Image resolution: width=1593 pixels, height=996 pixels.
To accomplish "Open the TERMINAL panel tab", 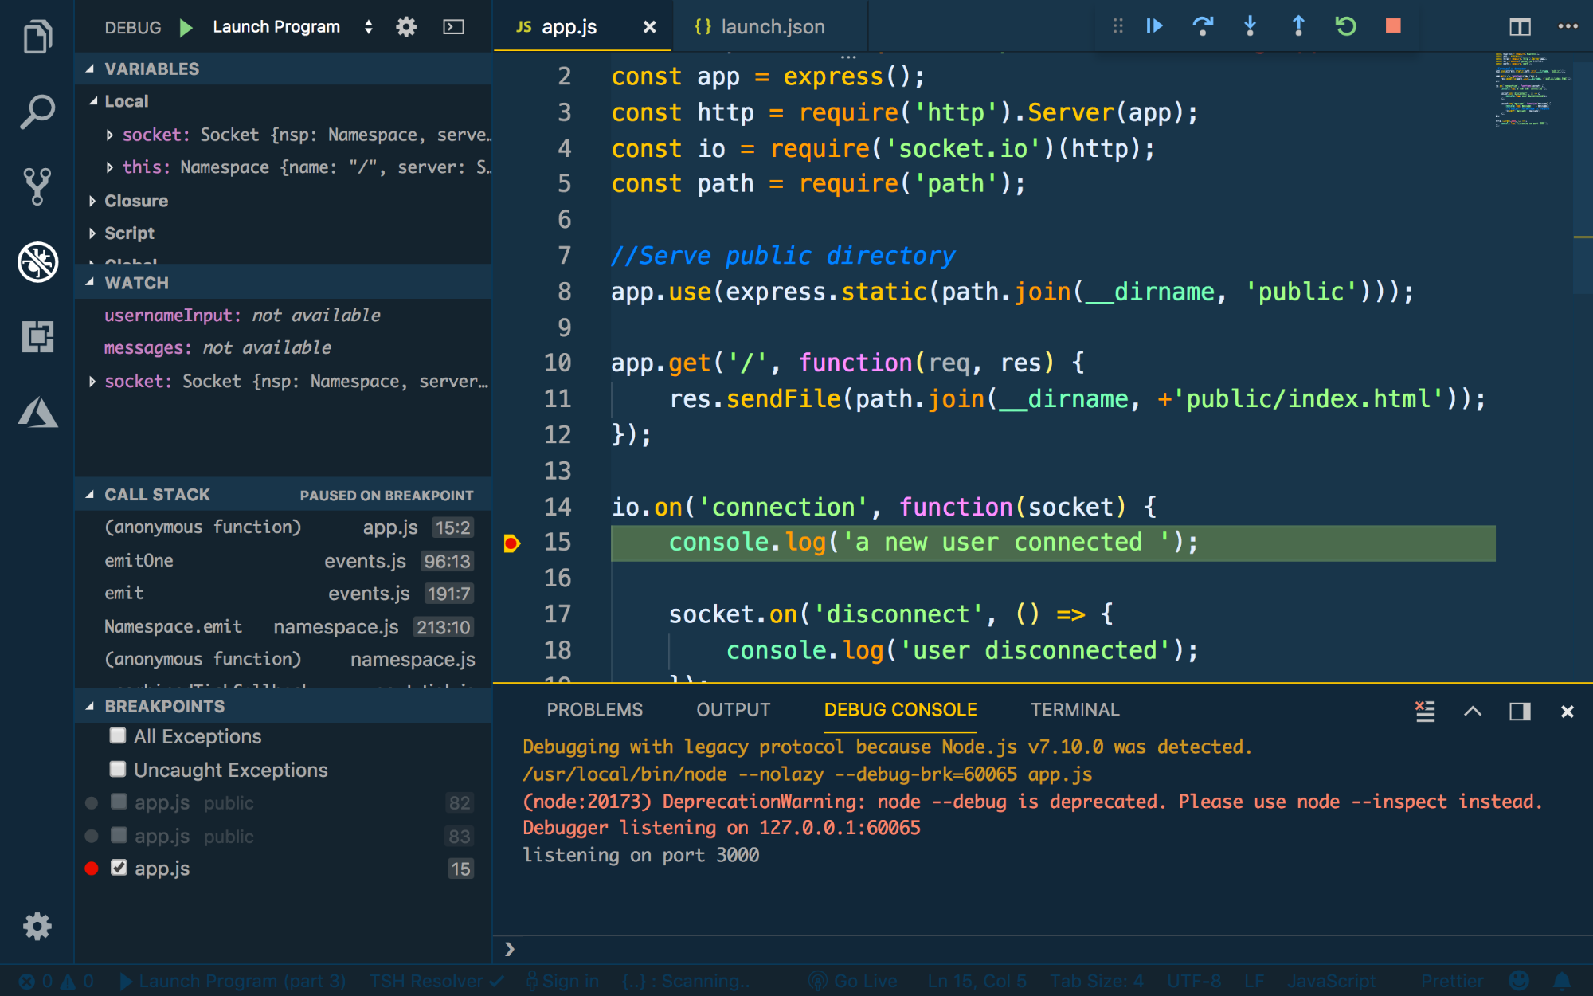I will click(1074, 709).
